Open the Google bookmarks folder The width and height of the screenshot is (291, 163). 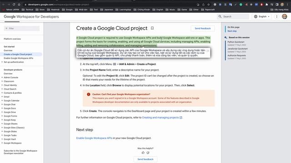(x=67, y=10)
